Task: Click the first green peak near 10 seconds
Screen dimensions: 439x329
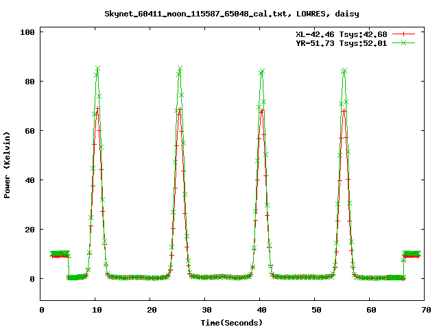Action: pos(97,69)
